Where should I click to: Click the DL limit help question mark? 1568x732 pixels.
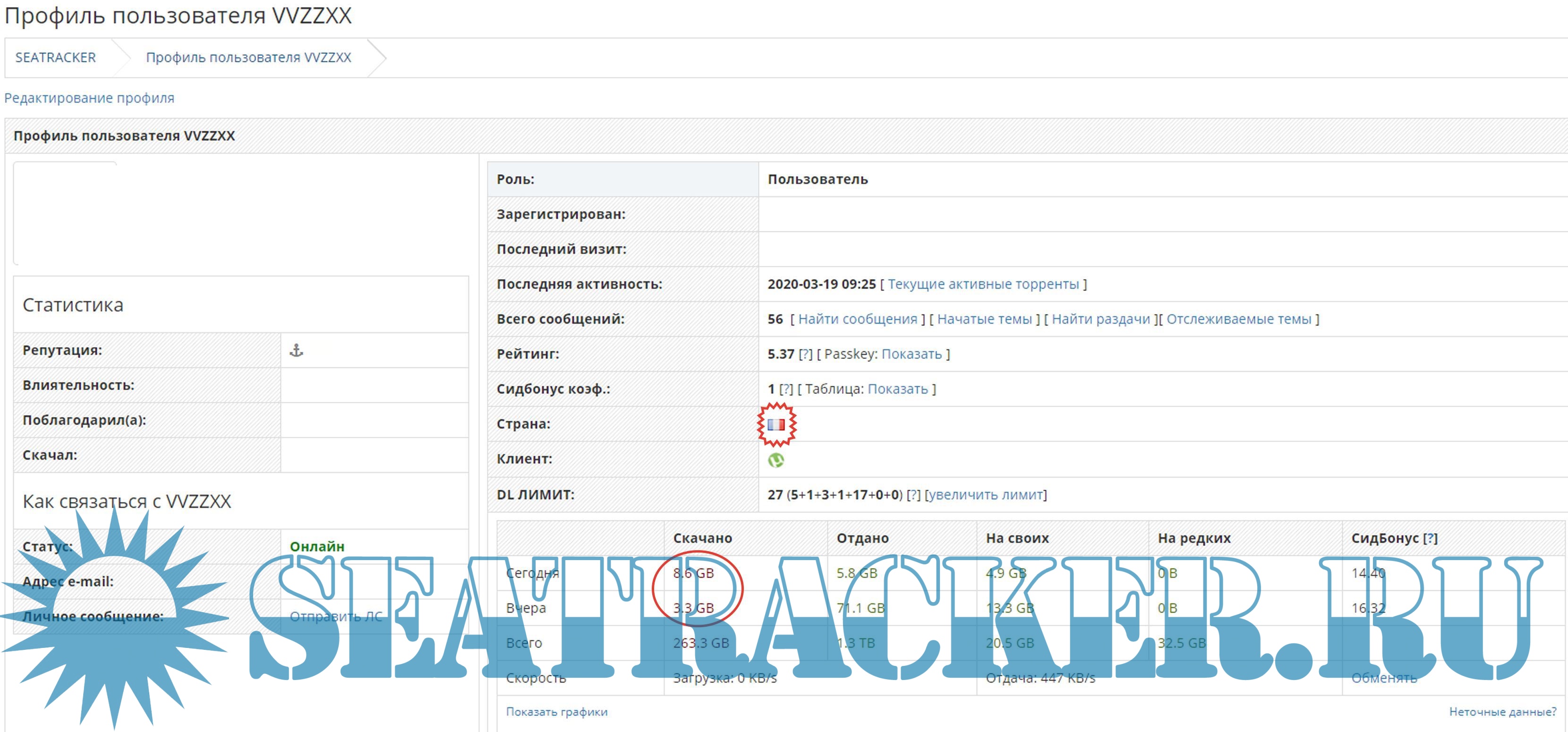(913, 495)
